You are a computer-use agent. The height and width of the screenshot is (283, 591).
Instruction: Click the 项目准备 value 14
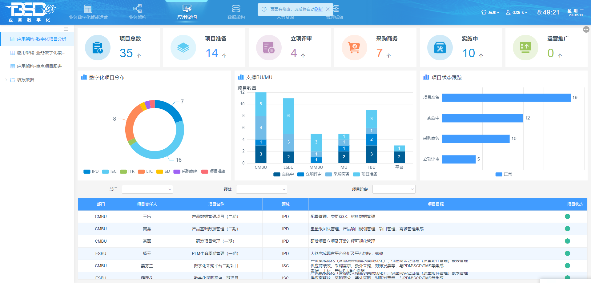212,53
